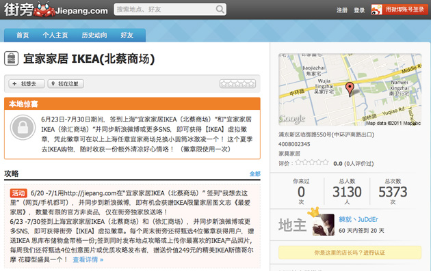The image size is (431, 271).
Task: Open the 个人主页 tab
Action: tap(55, 35)
